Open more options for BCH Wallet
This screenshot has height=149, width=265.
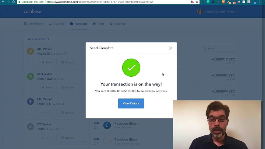[x=83, y=87]
